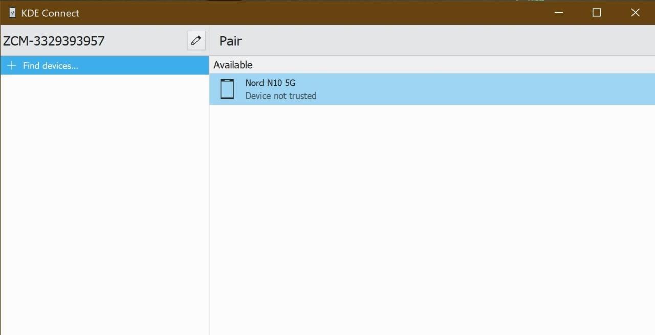Close the KDE Connect window

click(635, 13)
